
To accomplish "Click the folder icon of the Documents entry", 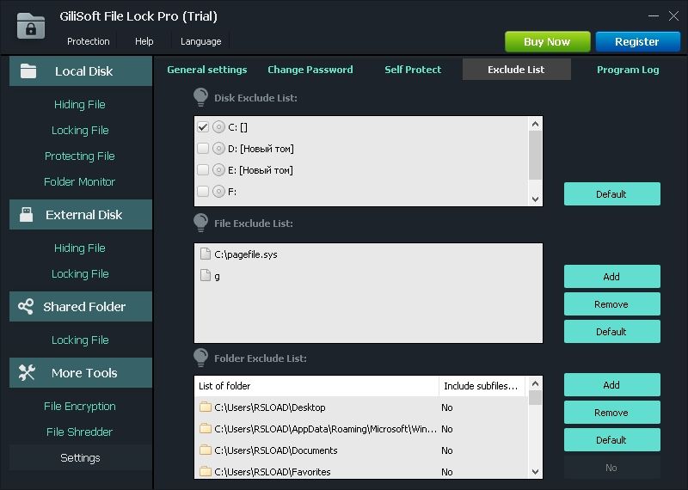I will point(206,450).
